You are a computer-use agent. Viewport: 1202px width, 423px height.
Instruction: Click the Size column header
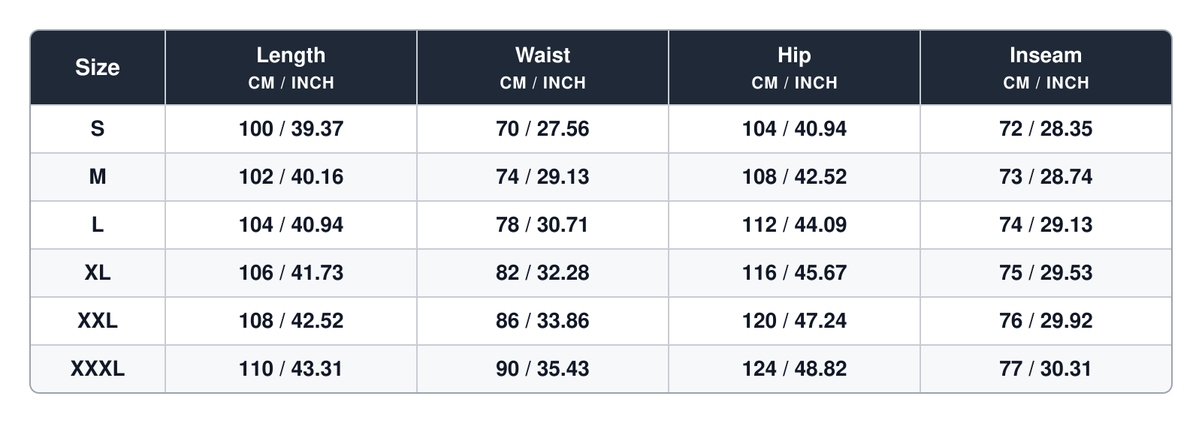(x=98, y=67)
